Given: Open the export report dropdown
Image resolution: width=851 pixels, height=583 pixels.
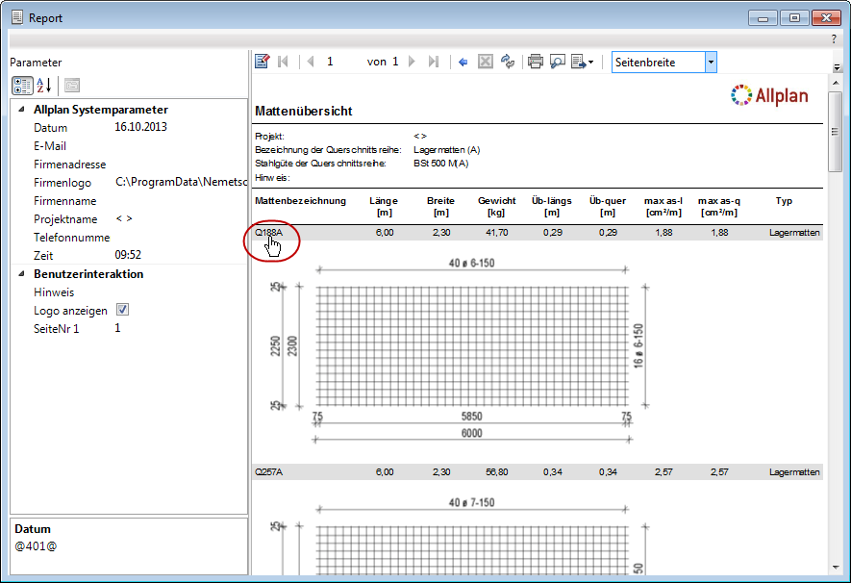Looking at the screenshot, I should (x=583, y=62).
